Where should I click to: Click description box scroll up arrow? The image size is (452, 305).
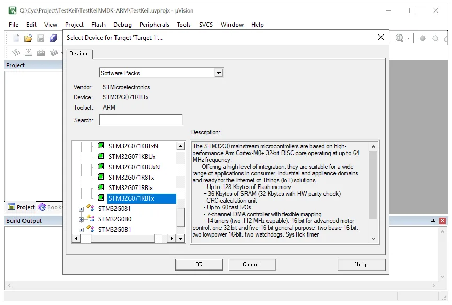coord(373,147)
